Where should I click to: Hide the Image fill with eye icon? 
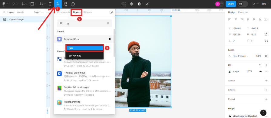[260, 71]
